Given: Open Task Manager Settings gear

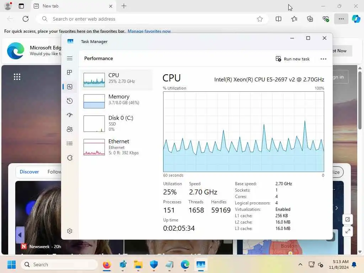Looking at the screenshot, I should (x=70, y=231).
